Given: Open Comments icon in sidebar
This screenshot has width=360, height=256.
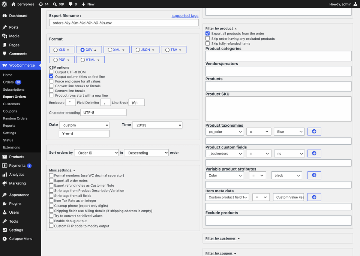Looking at the screenshot, I should coord(4,54).
